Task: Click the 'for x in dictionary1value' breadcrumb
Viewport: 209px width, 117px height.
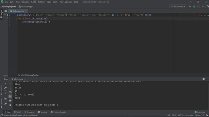Action: coord(28,75)
